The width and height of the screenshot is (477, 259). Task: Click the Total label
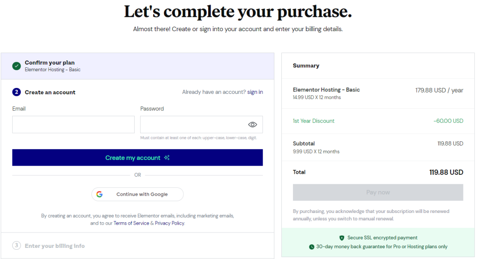coord(299,172)
